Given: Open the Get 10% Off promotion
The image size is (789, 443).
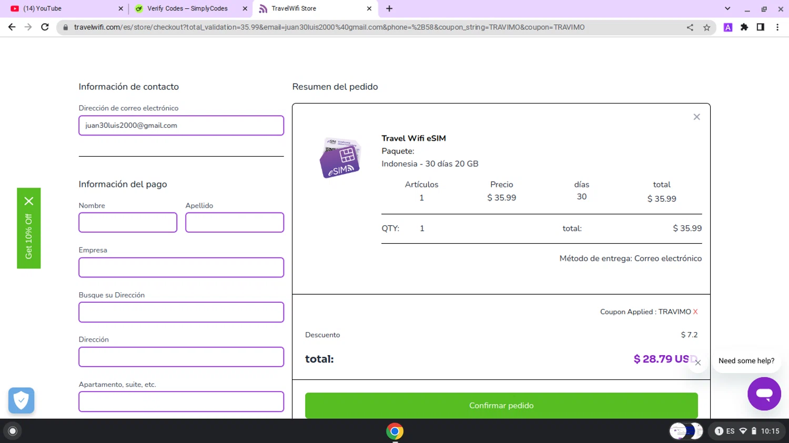Looking at the screenshot, I should [29, 236].
